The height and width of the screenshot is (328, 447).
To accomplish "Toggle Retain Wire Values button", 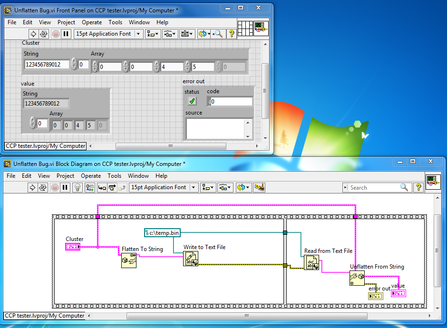I will coord(90,187).
